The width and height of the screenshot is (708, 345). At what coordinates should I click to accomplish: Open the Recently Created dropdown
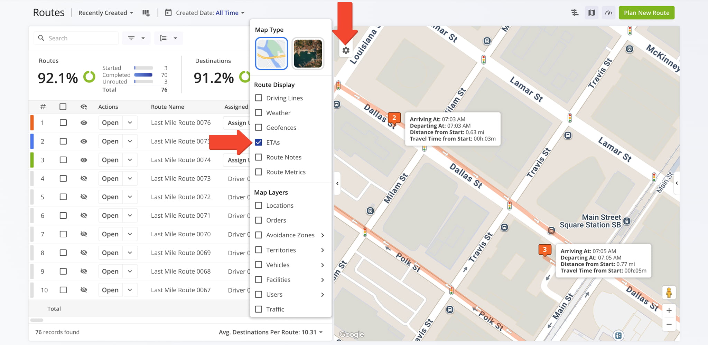point(106,13)
